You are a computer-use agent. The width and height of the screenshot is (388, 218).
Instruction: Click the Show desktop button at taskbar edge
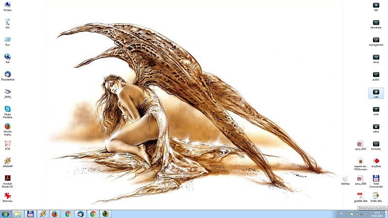pyautogui.click(x=386, y=214)
